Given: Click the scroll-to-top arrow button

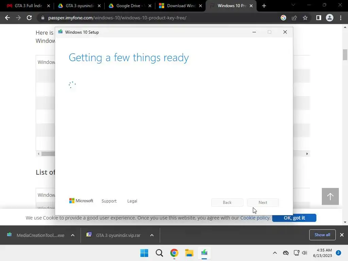Looking at the screenshot, I should 330,196.
